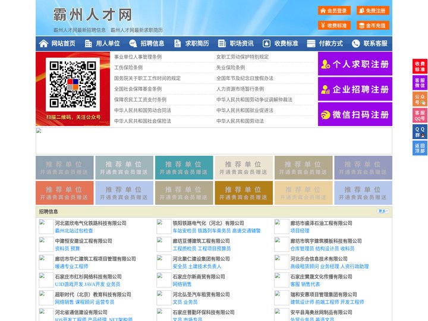This screenshot has width=428, height=321.
Task: Click the 个人求职注册 purple button
Action: [x=355, y=64]
